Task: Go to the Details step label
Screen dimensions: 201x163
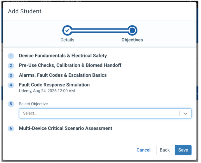Action: pos(67,40)
